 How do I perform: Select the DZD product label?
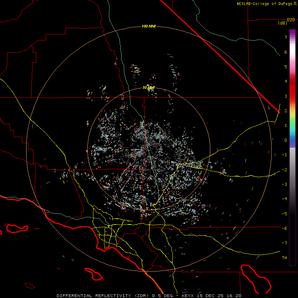(x=291, y=20)
